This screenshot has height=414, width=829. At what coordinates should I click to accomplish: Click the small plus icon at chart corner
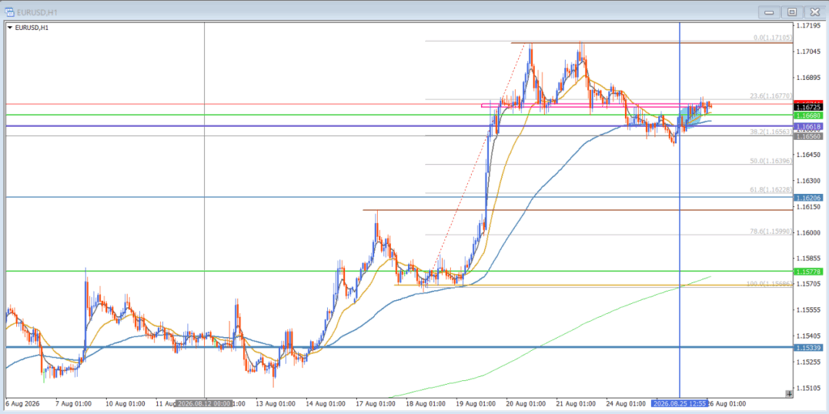tap(789, 394)
